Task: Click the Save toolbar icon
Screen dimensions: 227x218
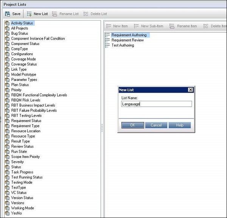Action: (8, 14)
